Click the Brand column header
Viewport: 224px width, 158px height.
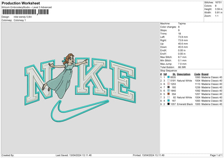tap(206, 73)
